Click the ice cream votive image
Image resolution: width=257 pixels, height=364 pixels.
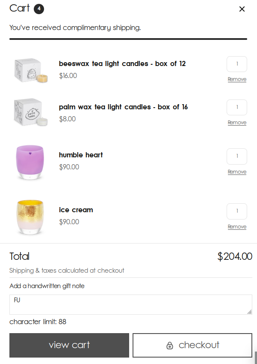(30, 216)
